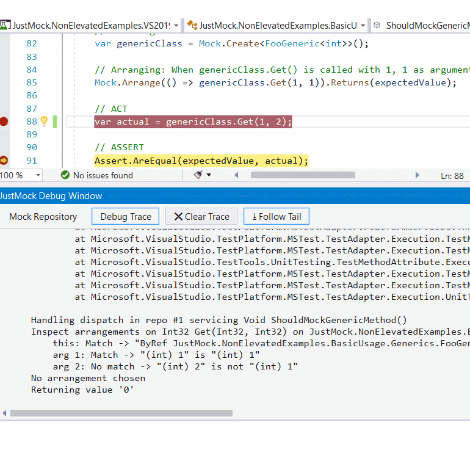Viewport: 470px width, 458px height.
Task: Open the Mock Repository tab
Action: [43, 217]
